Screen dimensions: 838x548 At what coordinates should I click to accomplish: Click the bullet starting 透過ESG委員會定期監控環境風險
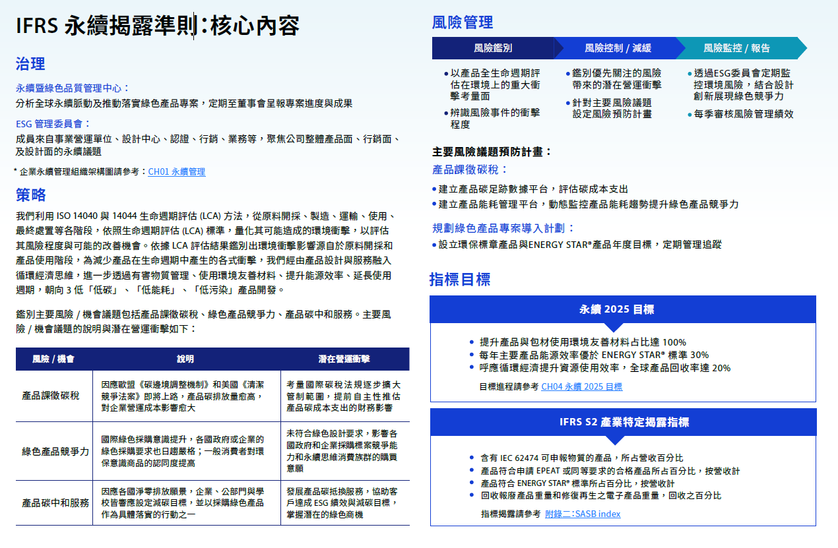click(x=740, y=84)
